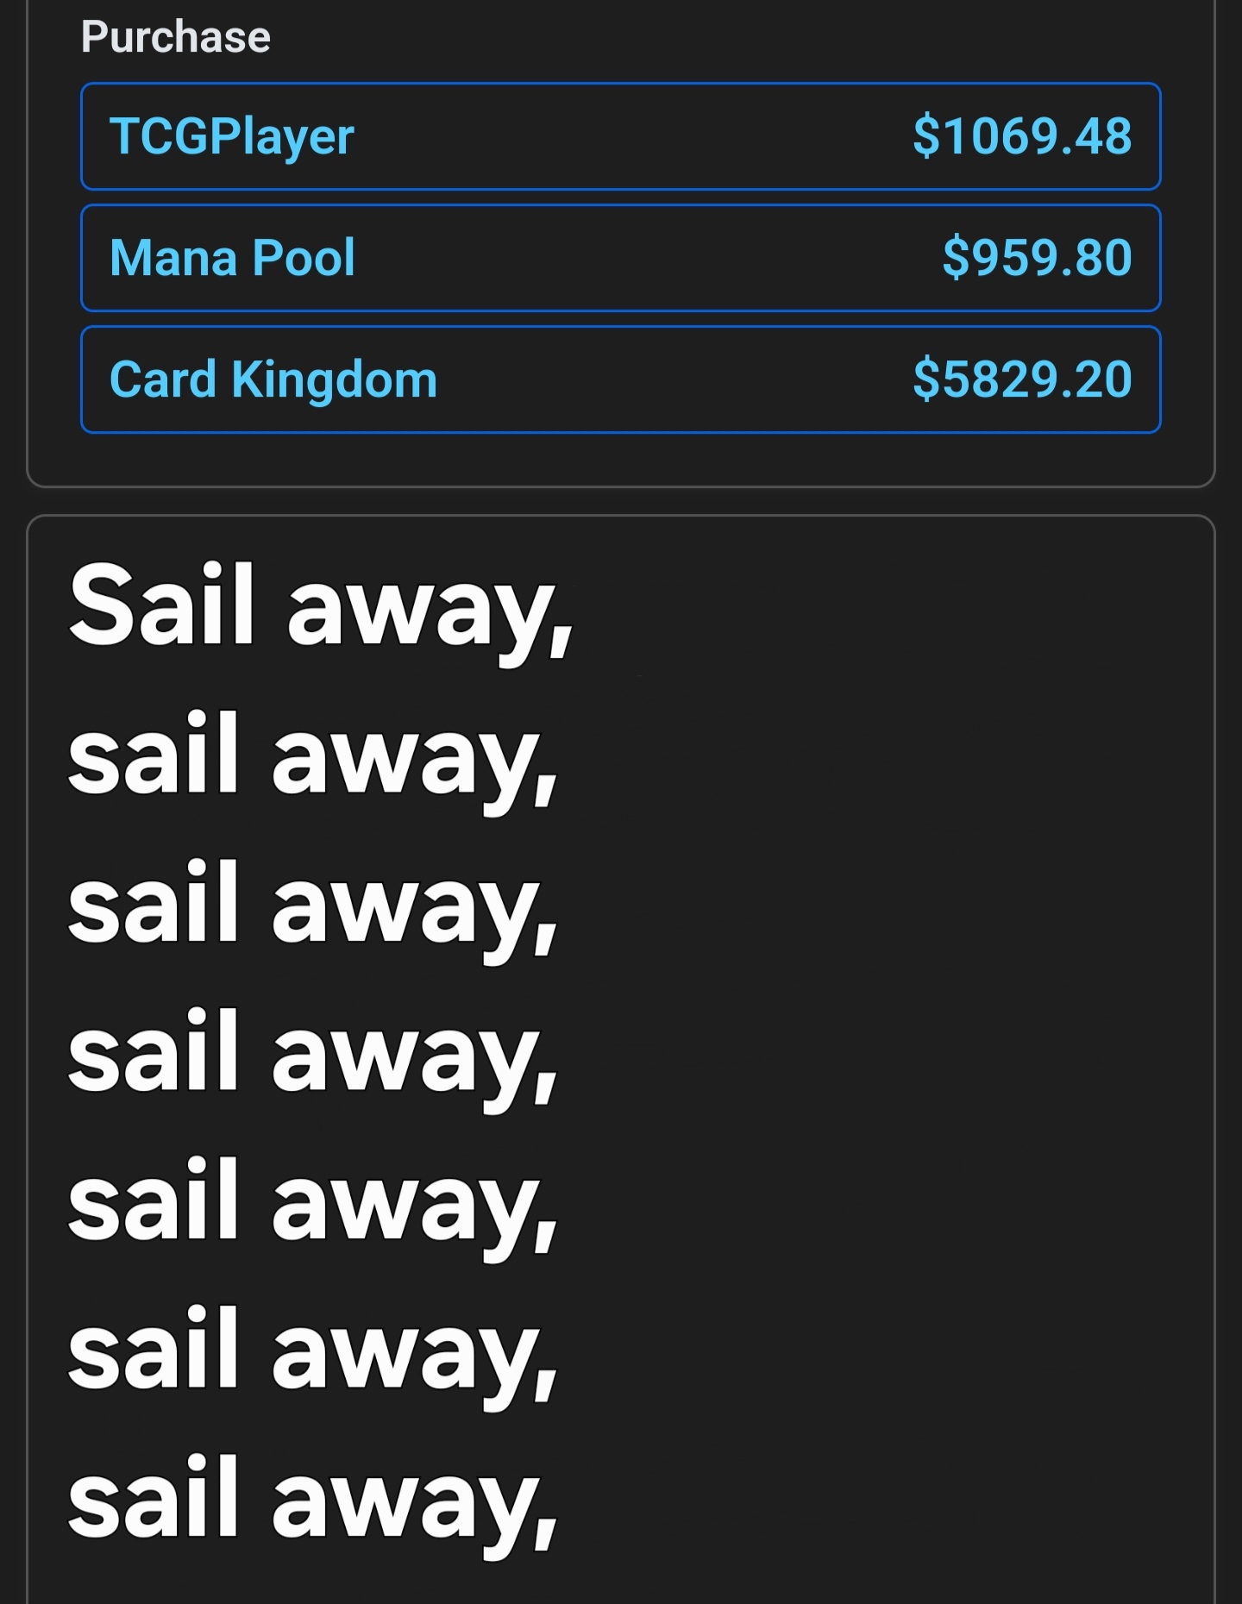Click the $1069.48 TCGPlayer price
The width and height of the screenshot is (1242, 1604).
tap(1022, 136)
